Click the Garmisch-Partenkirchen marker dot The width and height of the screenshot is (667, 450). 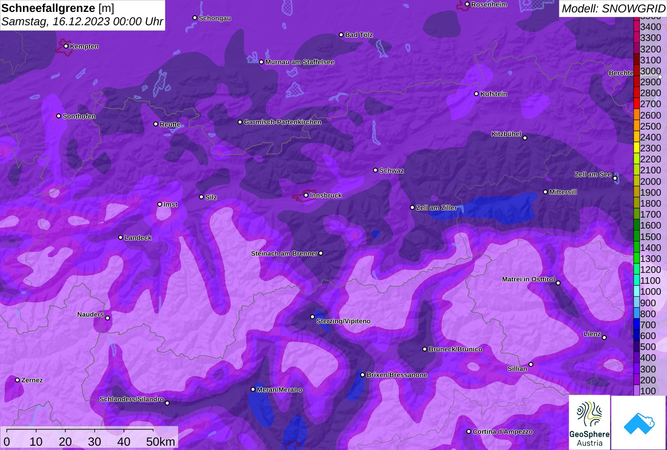(240, 122)
